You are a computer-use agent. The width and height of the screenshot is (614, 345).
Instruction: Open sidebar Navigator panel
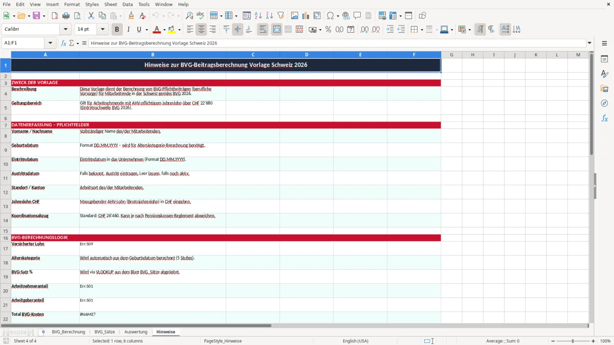pyautogui.click(x=604, y=103)
